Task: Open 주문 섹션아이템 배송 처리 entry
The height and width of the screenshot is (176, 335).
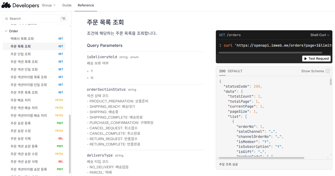Action: point(34,116)
